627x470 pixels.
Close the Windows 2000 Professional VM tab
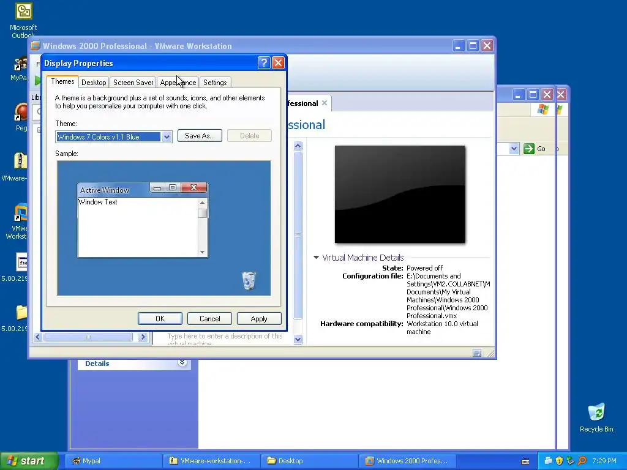click(325, 103)
